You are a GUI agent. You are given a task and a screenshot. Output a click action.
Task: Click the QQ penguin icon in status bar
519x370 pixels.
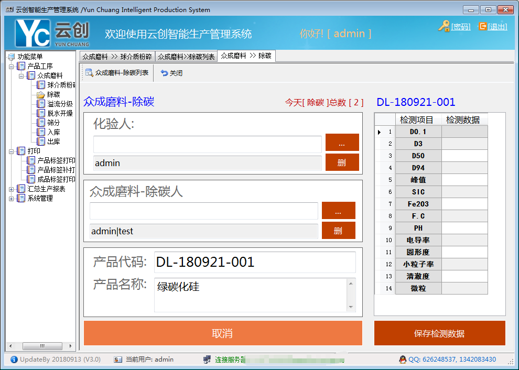(402, 360)
